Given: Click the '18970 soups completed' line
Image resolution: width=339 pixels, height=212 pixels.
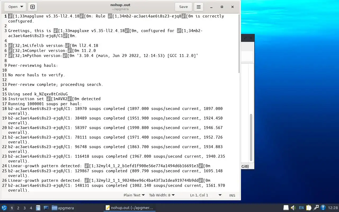Looking at the screenshot, I should [x=115, y=111].
